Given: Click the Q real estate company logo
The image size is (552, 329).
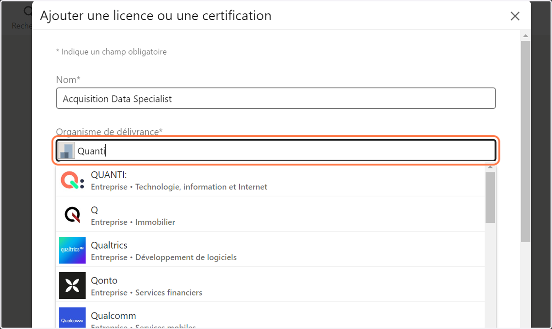Looking at the screenshot, I should click(72, 215).
